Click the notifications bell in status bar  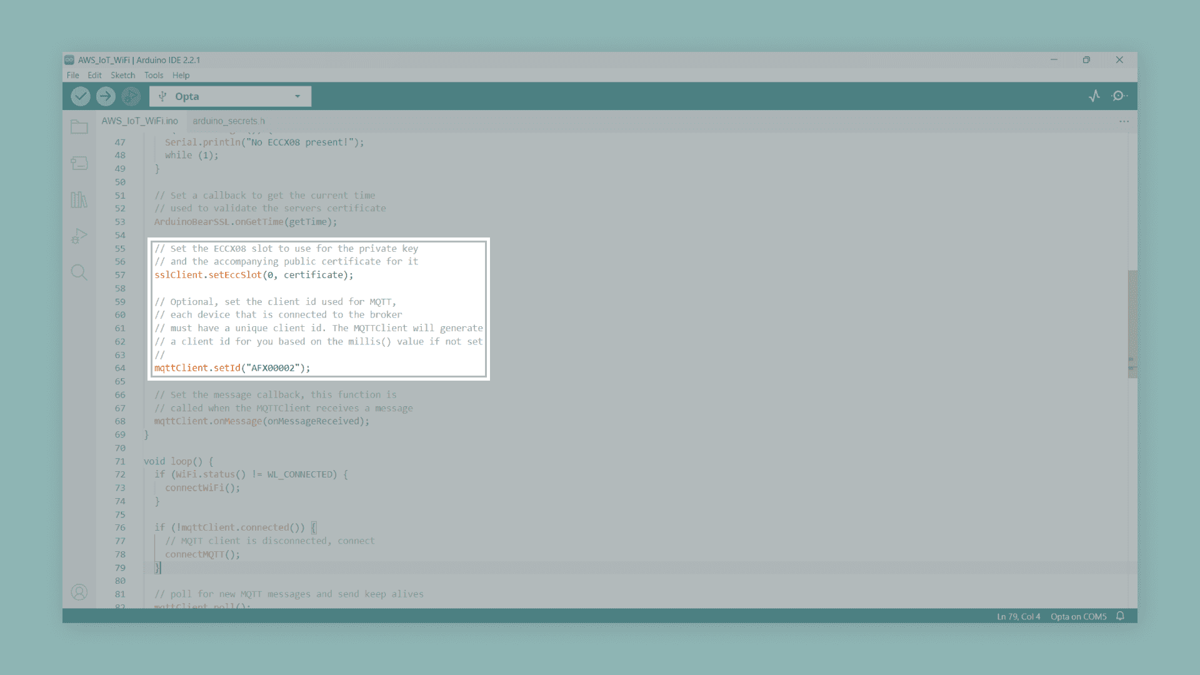[x=1120, y=616]
